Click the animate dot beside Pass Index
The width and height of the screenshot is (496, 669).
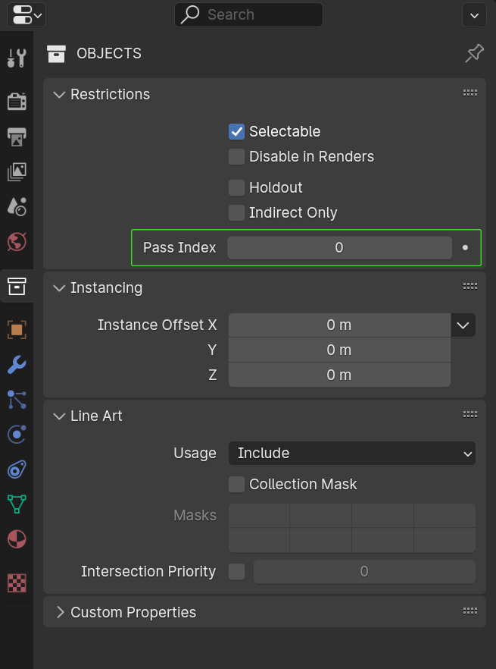(x=465, y=247)
